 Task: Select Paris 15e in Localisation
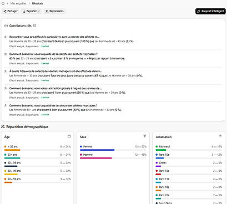click(x=189, y=156)
